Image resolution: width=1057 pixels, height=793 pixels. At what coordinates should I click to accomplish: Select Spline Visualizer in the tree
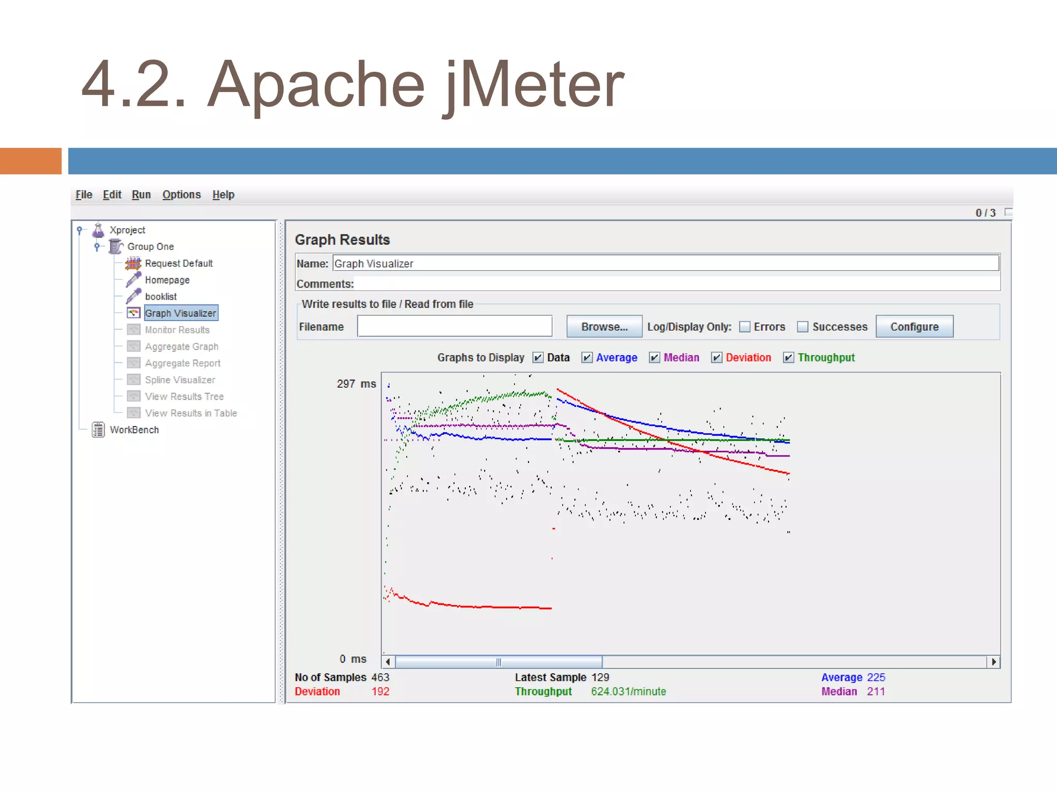(180, 379)
